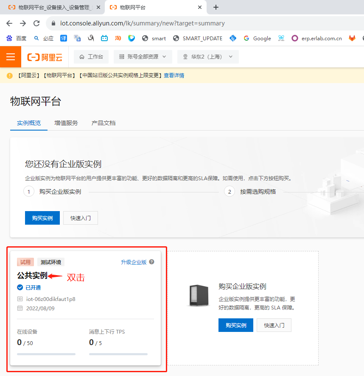Click instance ID iot-06z00dikfaut1p8
This screenshot has height=376, width=364.
point(50,299)
